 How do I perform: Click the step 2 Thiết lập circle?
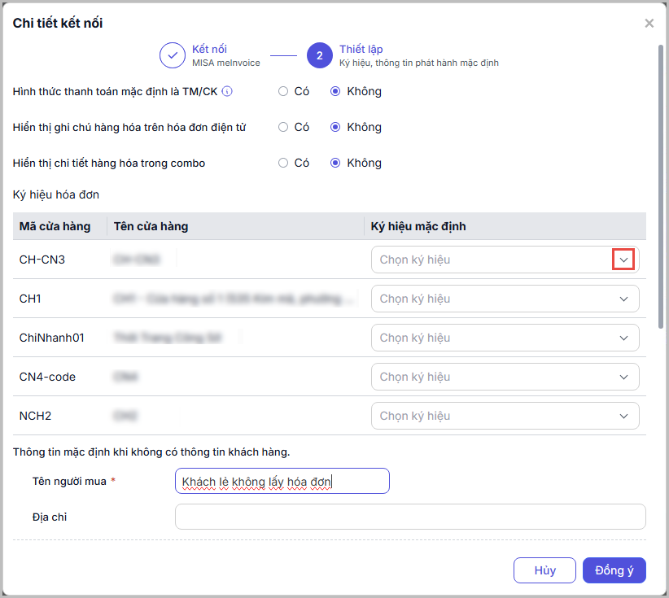coord(319,55)
